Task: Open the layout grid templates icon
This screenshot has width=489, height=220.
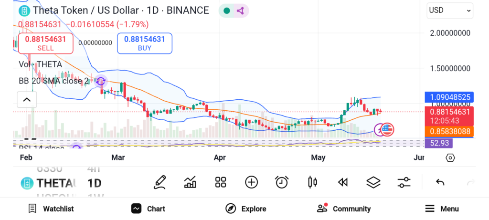Action: point(220,182)
